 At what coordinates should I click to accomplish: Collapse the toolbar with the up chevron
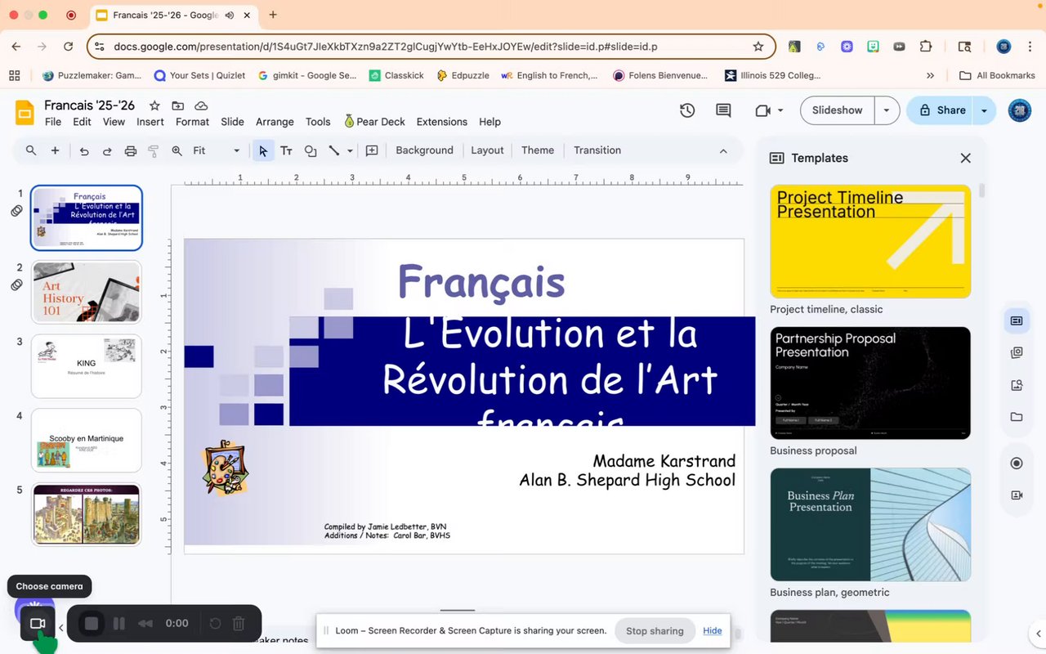pos(723,150)
